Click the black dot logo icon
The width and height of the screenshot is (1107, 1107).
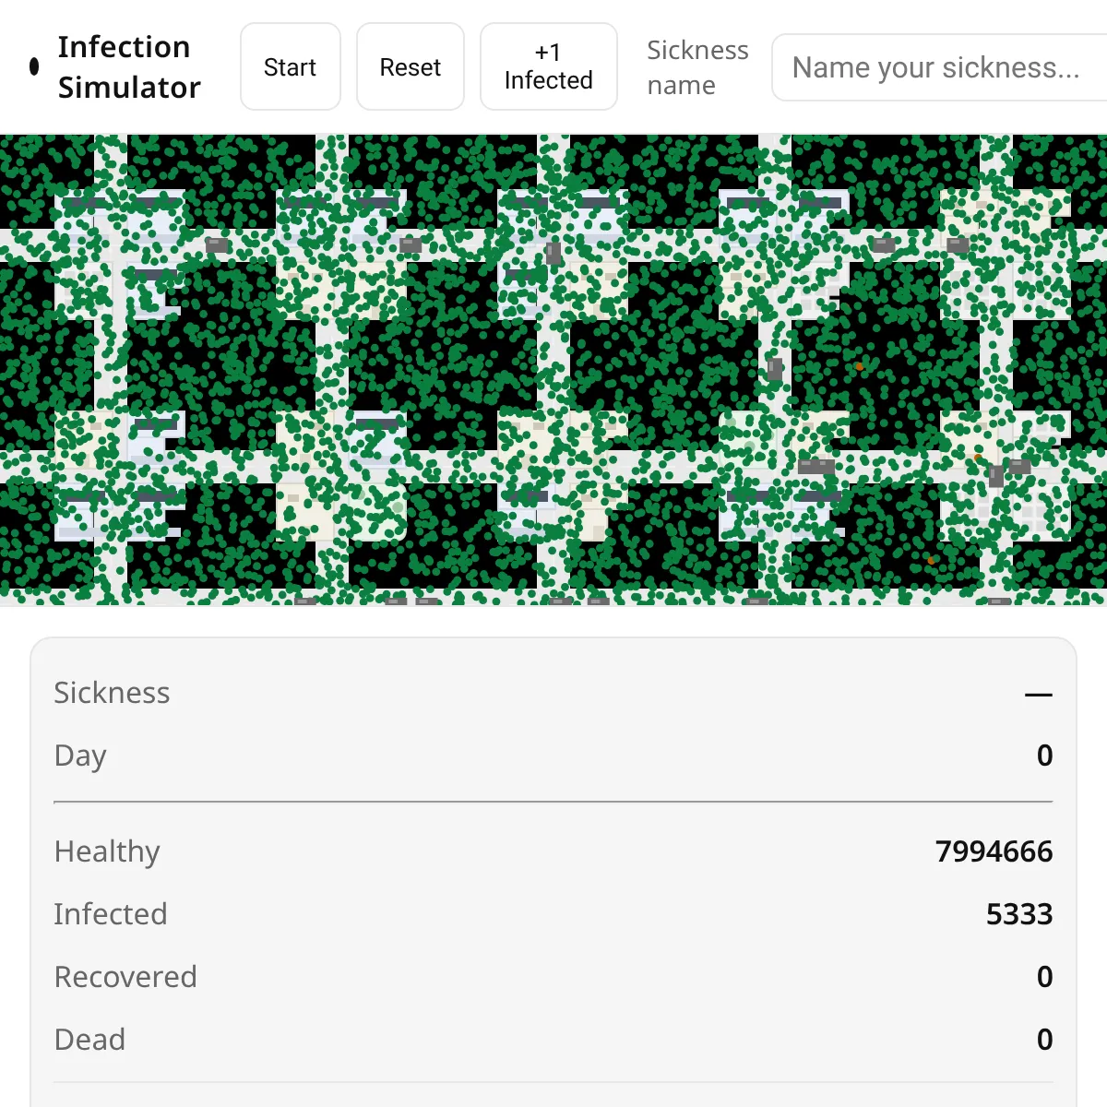click(34, 66)
